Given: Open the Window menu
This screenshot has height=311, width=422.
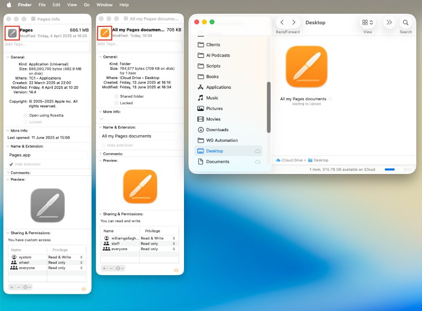Looking at the screenshot, I should 104,5.
